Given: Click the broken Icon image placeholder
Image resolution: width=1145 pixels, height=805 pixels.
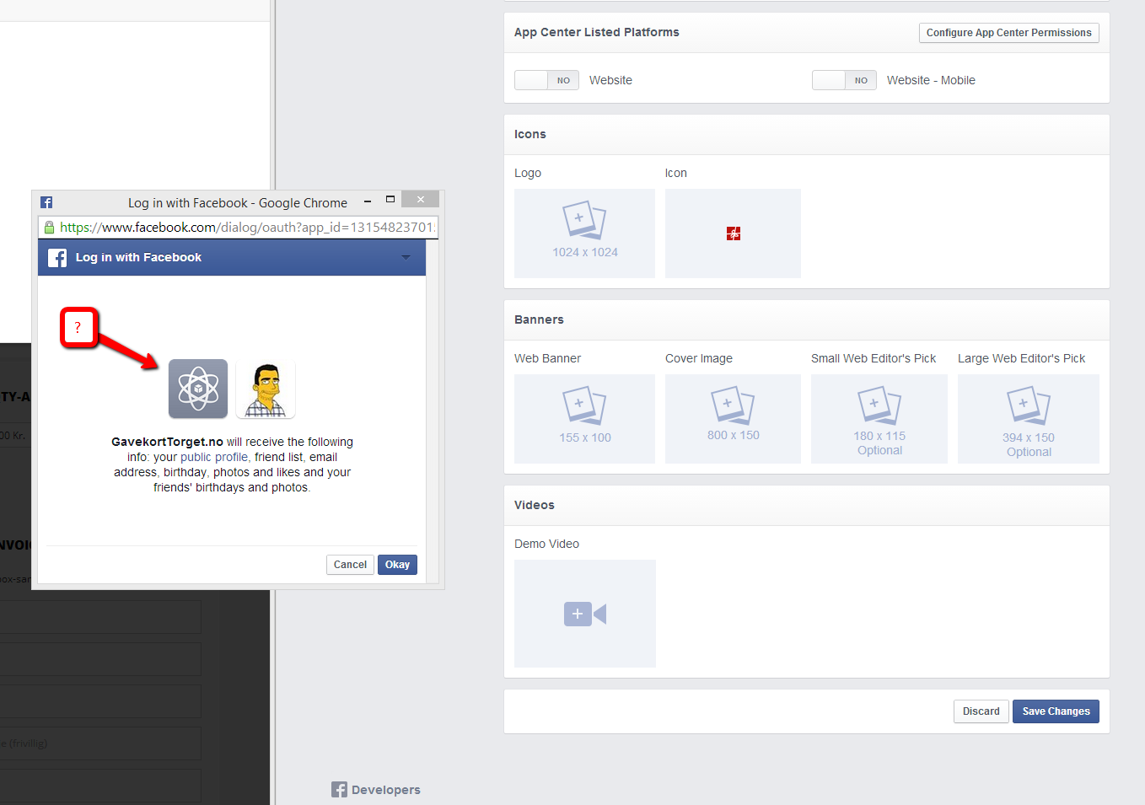Looking at the screenshot, I should pos(732,233).
